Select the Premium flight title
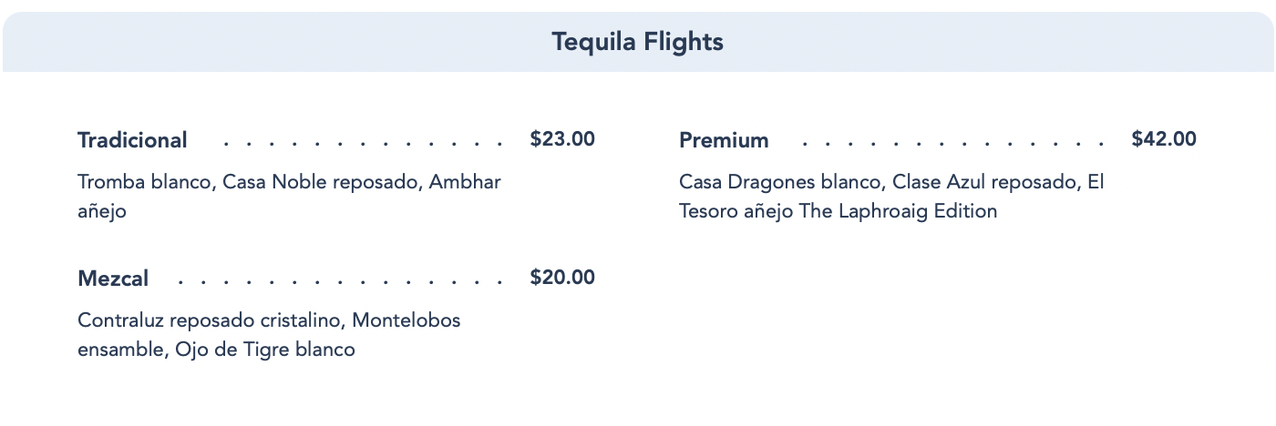Screen dimensions: 1276x426 724,140
